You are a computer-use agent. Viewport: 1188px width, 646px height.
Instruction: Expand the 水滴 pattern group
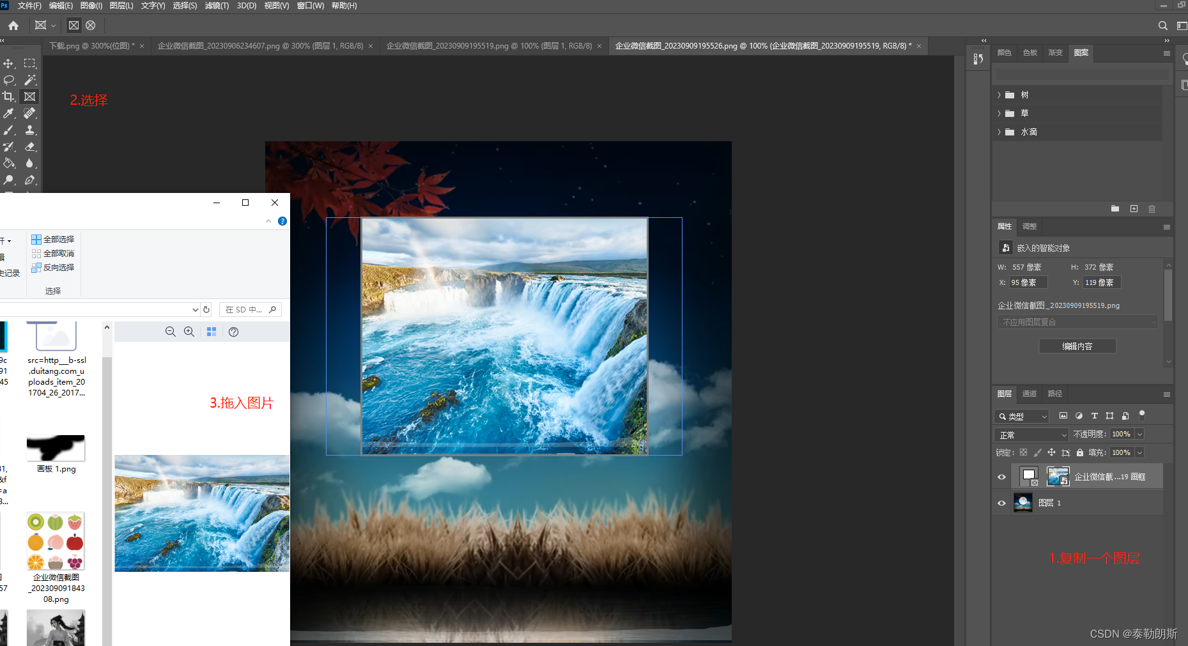[999, 132]
